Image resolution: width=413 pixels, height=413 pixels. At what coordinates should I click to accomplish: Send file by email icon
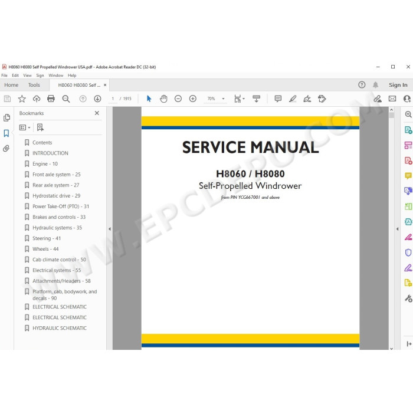point(392,99)
